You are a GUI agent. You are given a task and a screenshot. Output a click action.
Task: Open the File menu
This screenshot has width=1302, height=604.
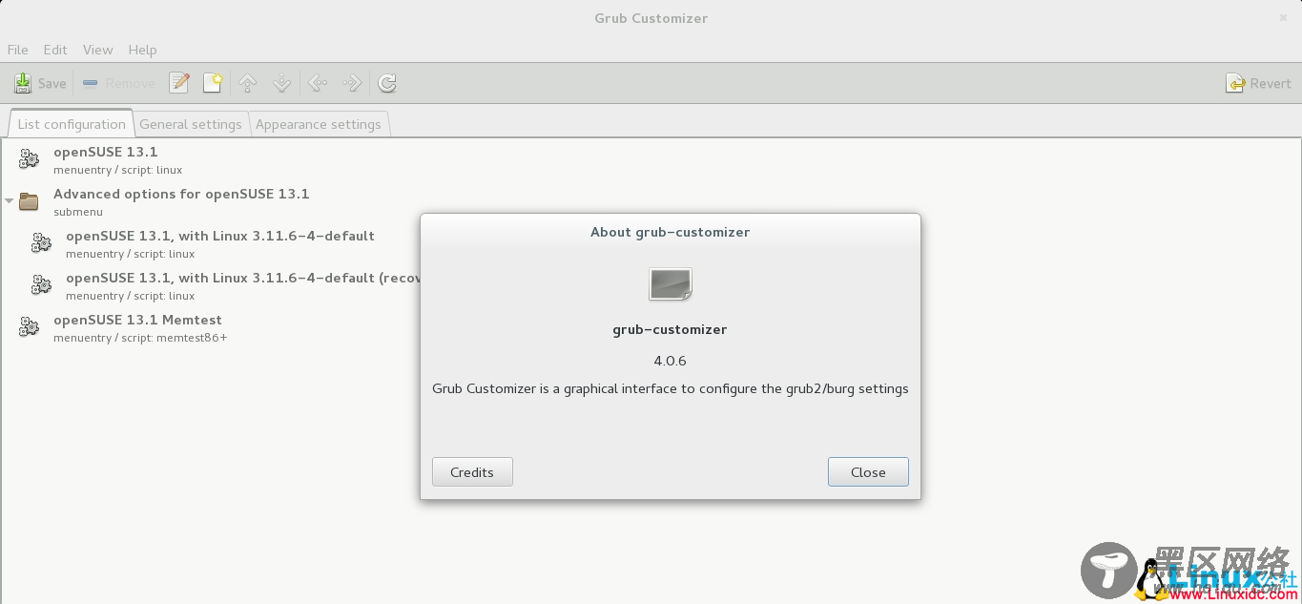17,50
